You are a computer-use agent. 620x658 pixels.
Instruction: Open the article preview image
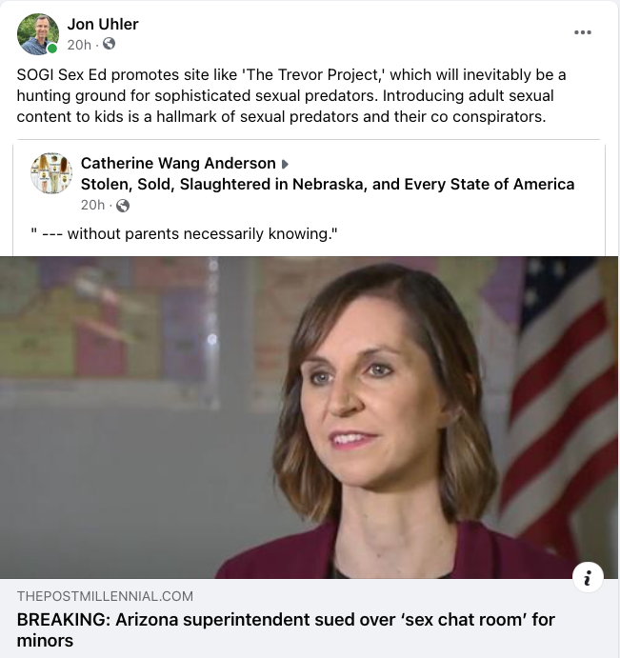309,417
